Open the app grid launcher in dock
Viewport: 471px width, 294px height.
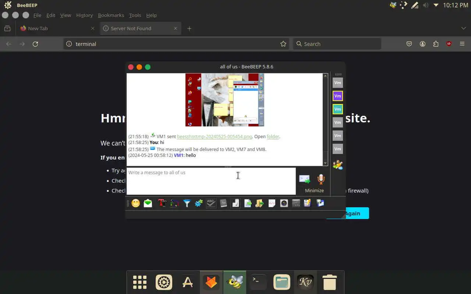pos(140,282)
